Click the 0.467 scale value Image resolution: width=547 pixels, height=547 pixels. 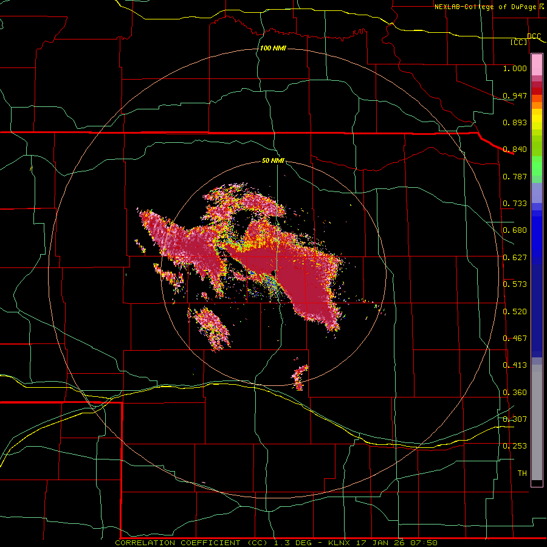[x=515, y=339]
